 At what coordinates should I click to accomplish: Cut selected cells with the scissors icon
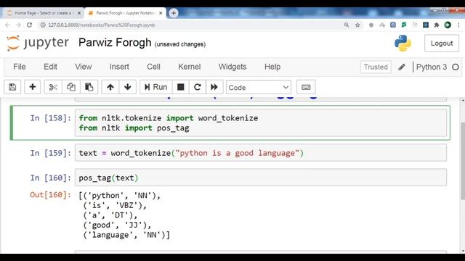[x=53, y=87]
